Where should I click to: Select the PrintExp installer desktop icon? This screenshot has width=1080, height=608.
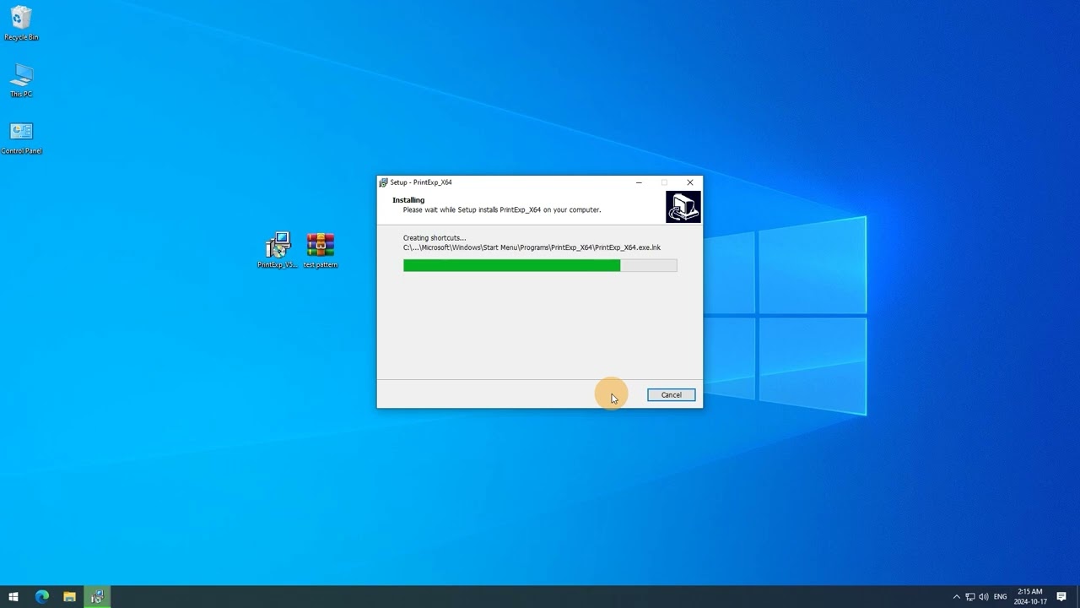coord(278,250)
